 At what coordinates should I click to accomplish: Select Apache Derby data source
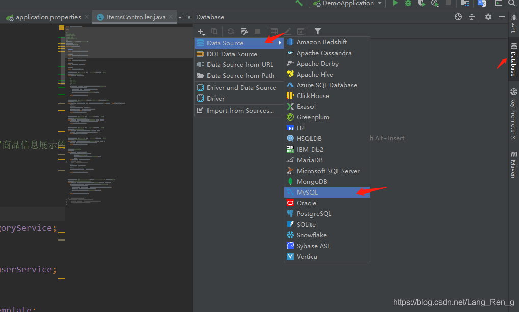[327, 64]
